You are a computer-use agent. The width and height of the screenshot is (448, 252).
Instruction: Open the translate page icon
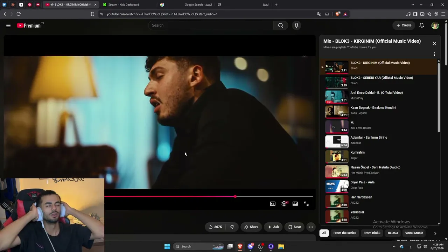tap(319, 14)
